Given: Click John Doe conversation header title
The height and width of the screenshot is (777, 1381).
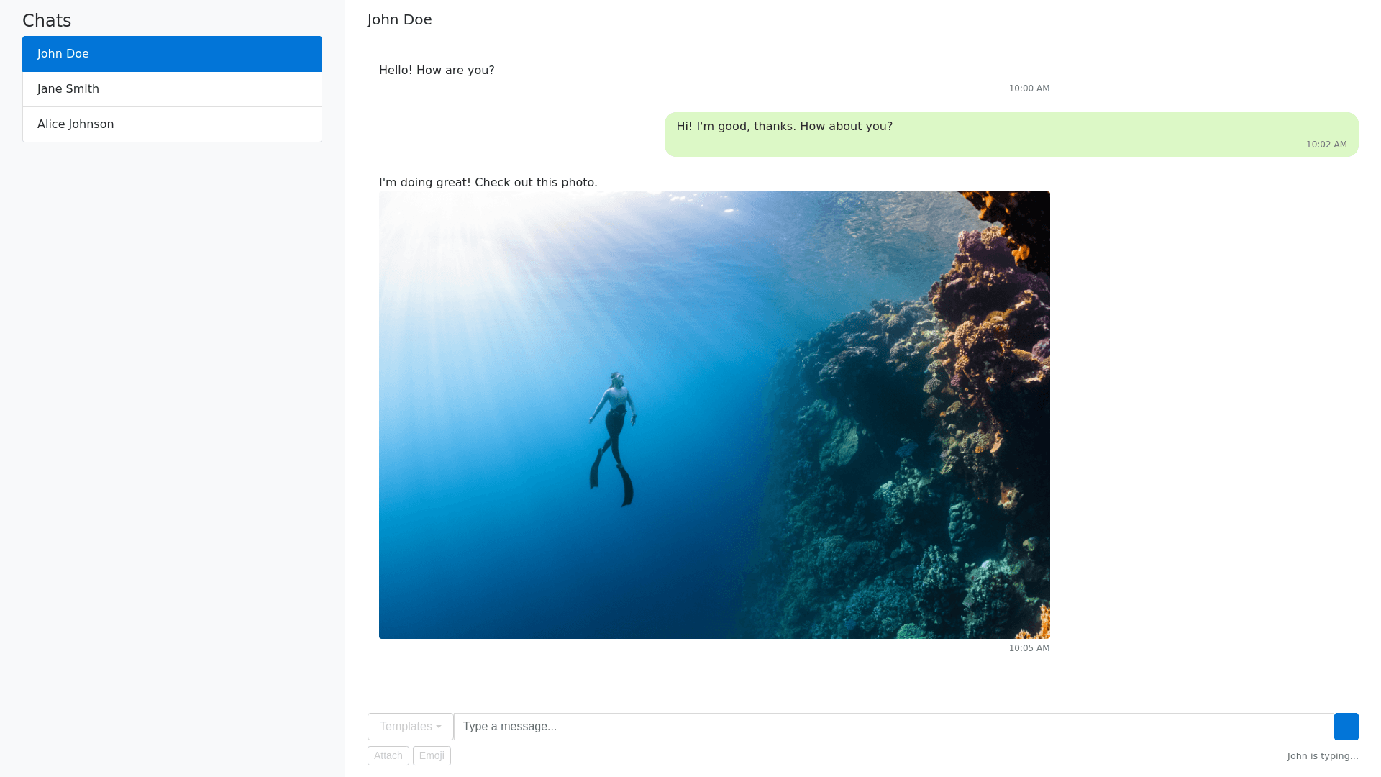Looking at the screenshot, I should (x=399, y=20).
